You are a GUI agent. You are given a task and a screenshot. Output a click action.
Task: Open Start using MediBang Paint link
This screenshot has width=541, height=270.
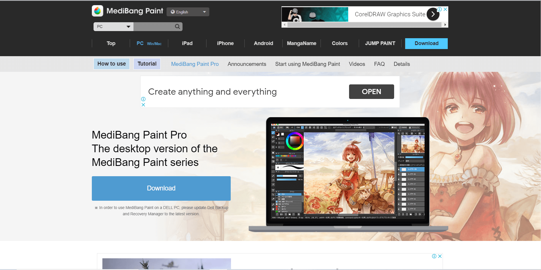pyautogui.click(x=307, y=64)
